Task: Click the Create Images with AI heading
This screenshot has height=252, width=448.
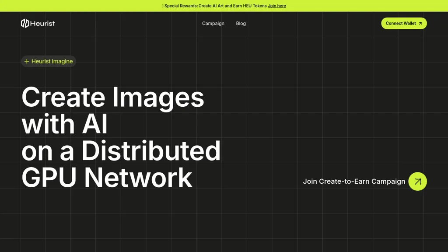Action: [121, 137]
